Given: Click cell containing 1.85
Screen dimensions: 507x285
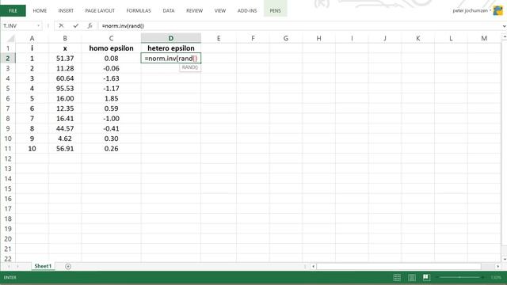Looking at the screenshot, I should [111, 98].
